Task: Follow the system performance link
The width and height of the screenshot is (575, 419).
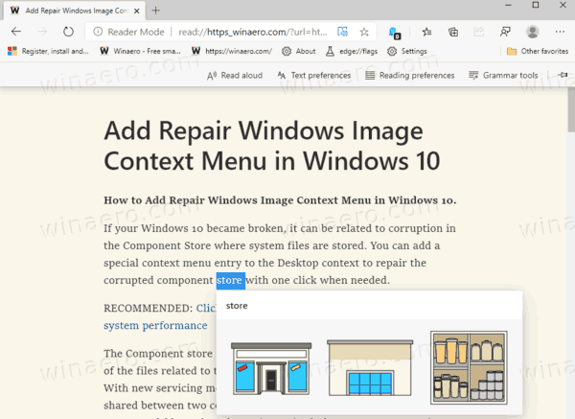Action: (x=155, y=325)
